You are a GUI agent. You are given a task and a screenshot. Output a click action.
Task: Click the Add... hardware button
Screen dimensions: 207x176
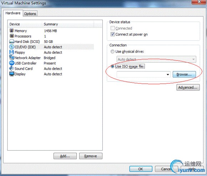pyautogui.click(x=65, y=156)
